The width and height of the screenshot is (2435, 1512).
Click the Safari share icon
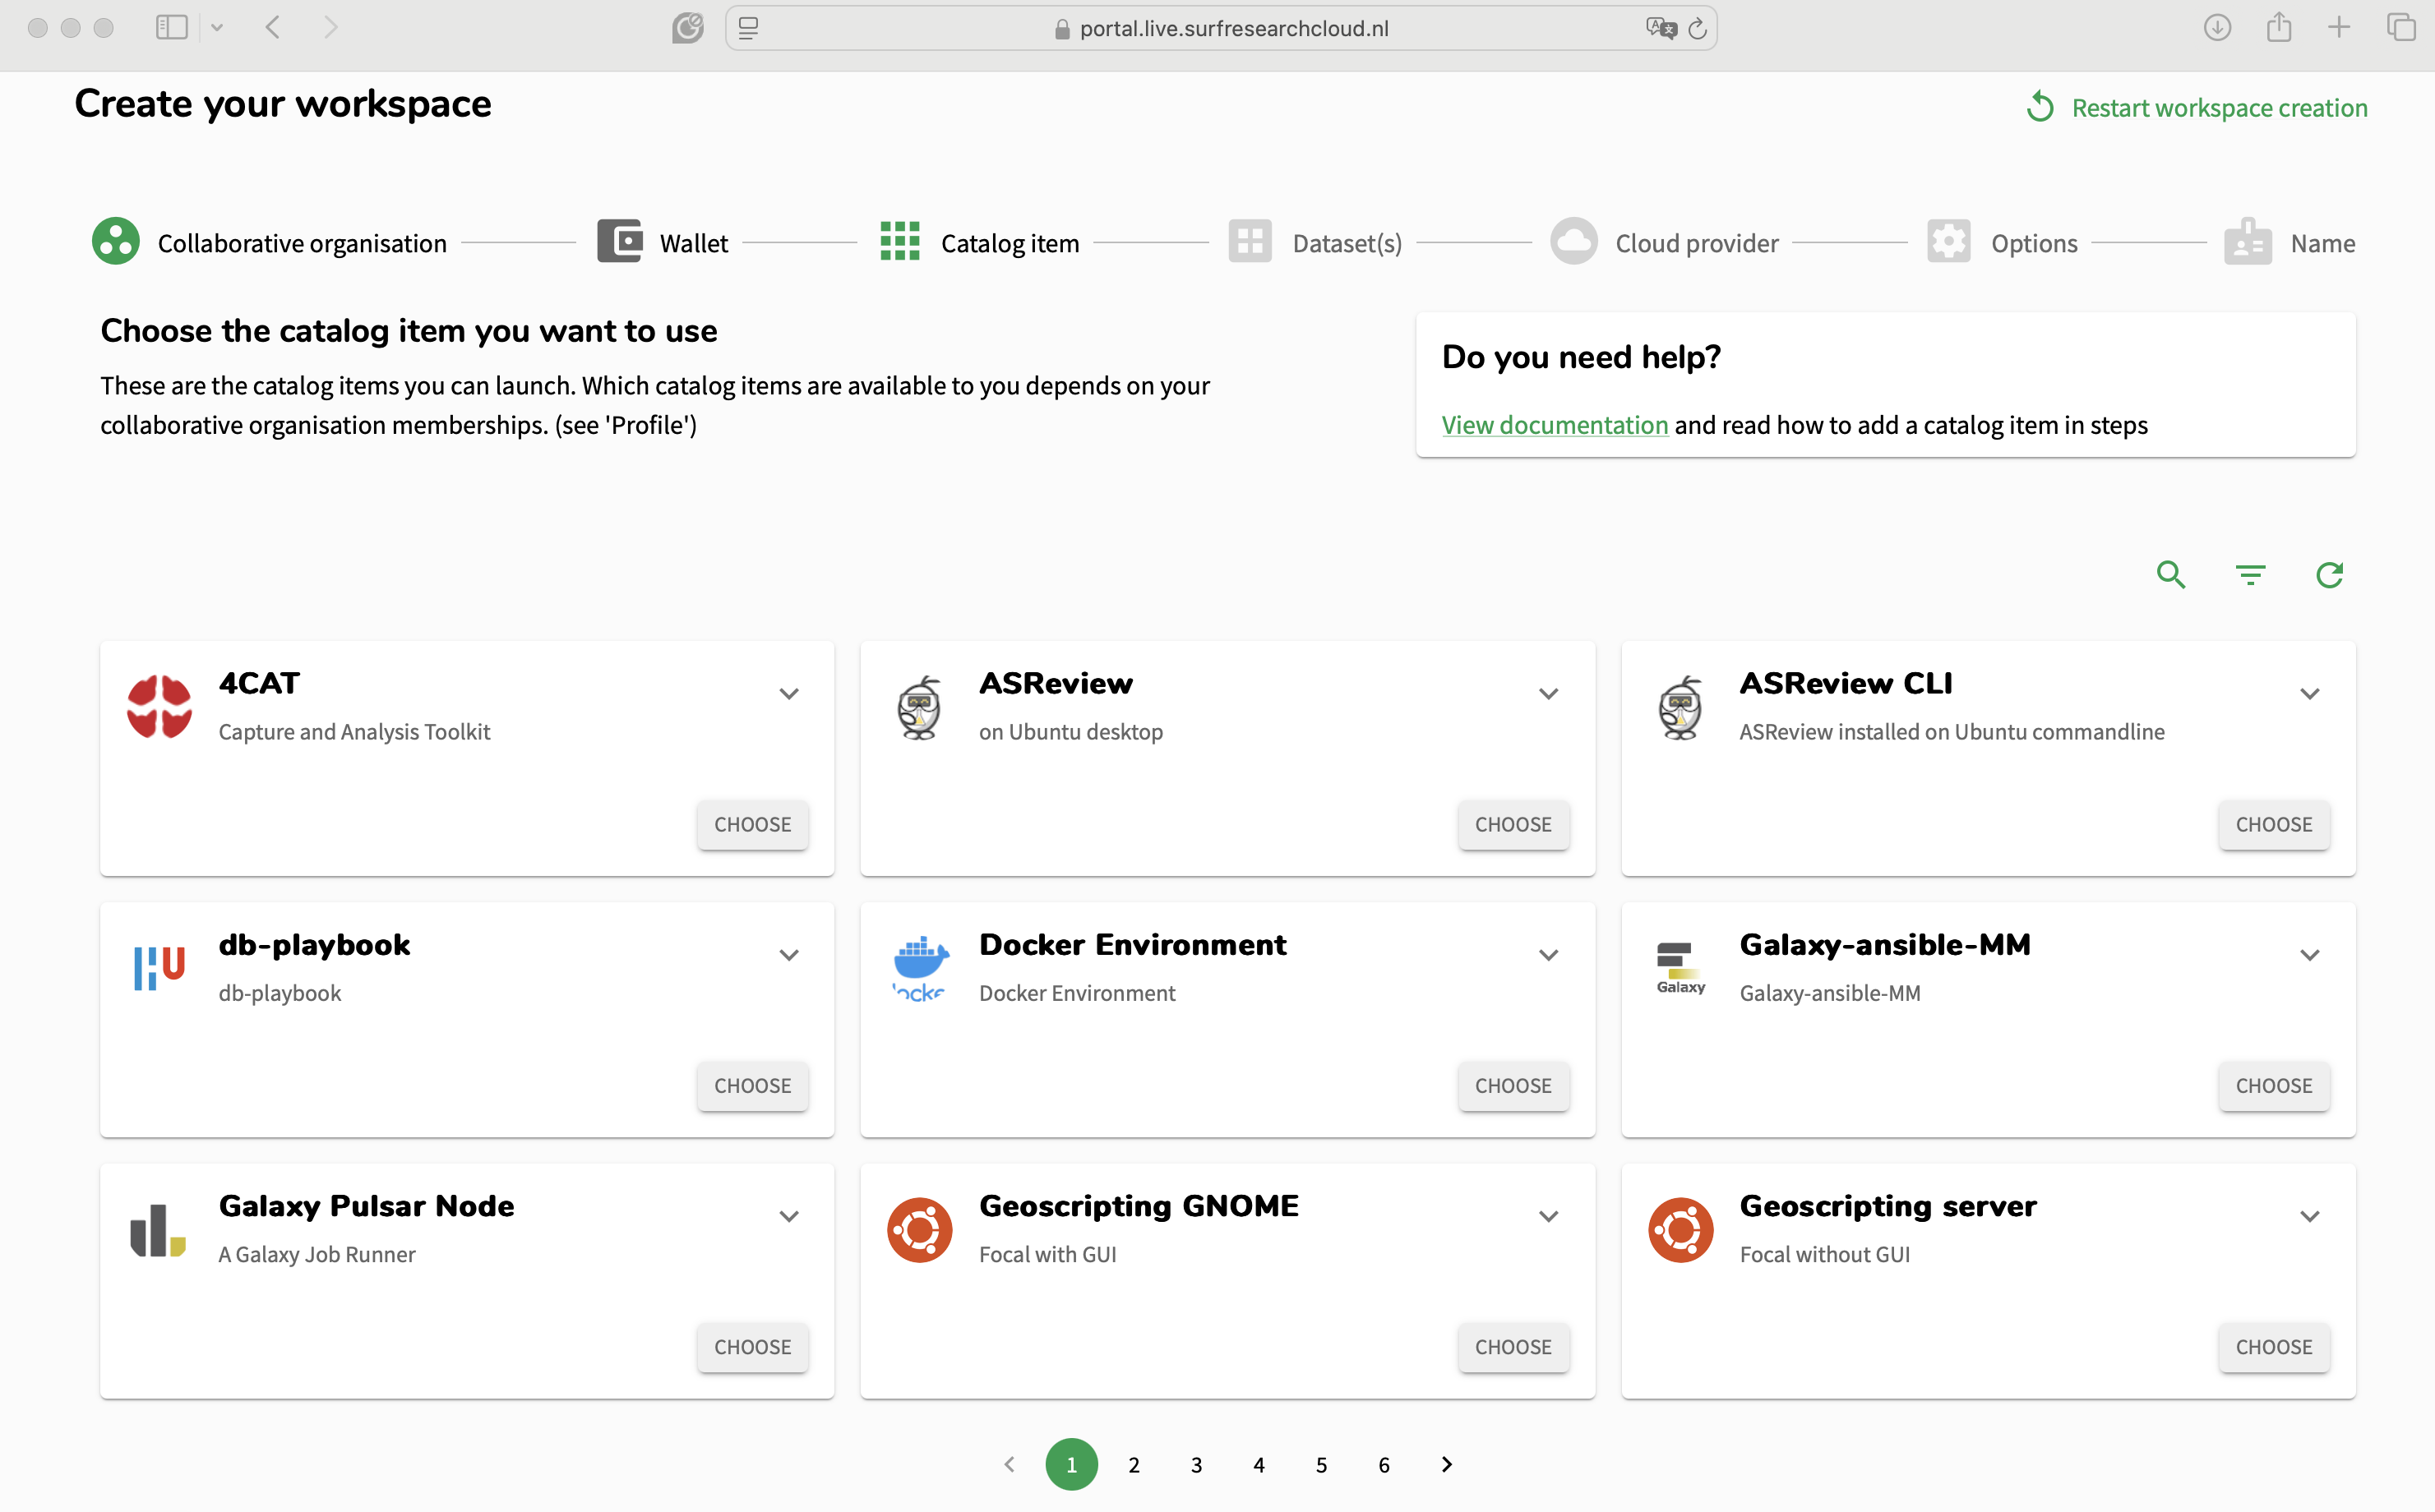click(x=2279, y=27)
